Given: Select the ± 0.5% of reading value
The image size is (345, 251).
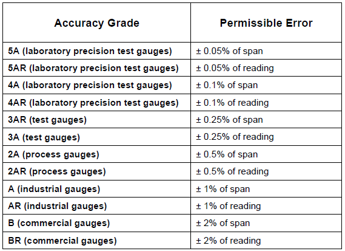Looking at the screenshot, I should (232, 171).
